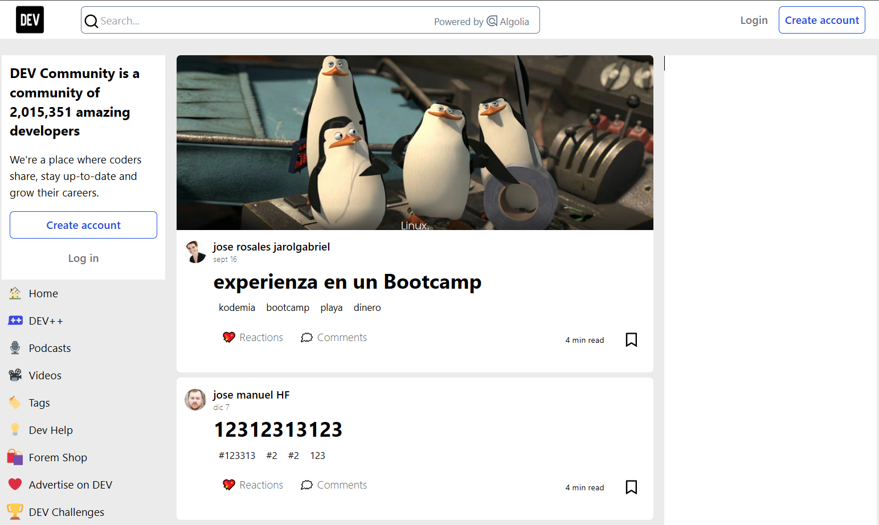Click Create account button in sidebar card
The height and width of the screenshot is (525, 879).
(83, 225)
